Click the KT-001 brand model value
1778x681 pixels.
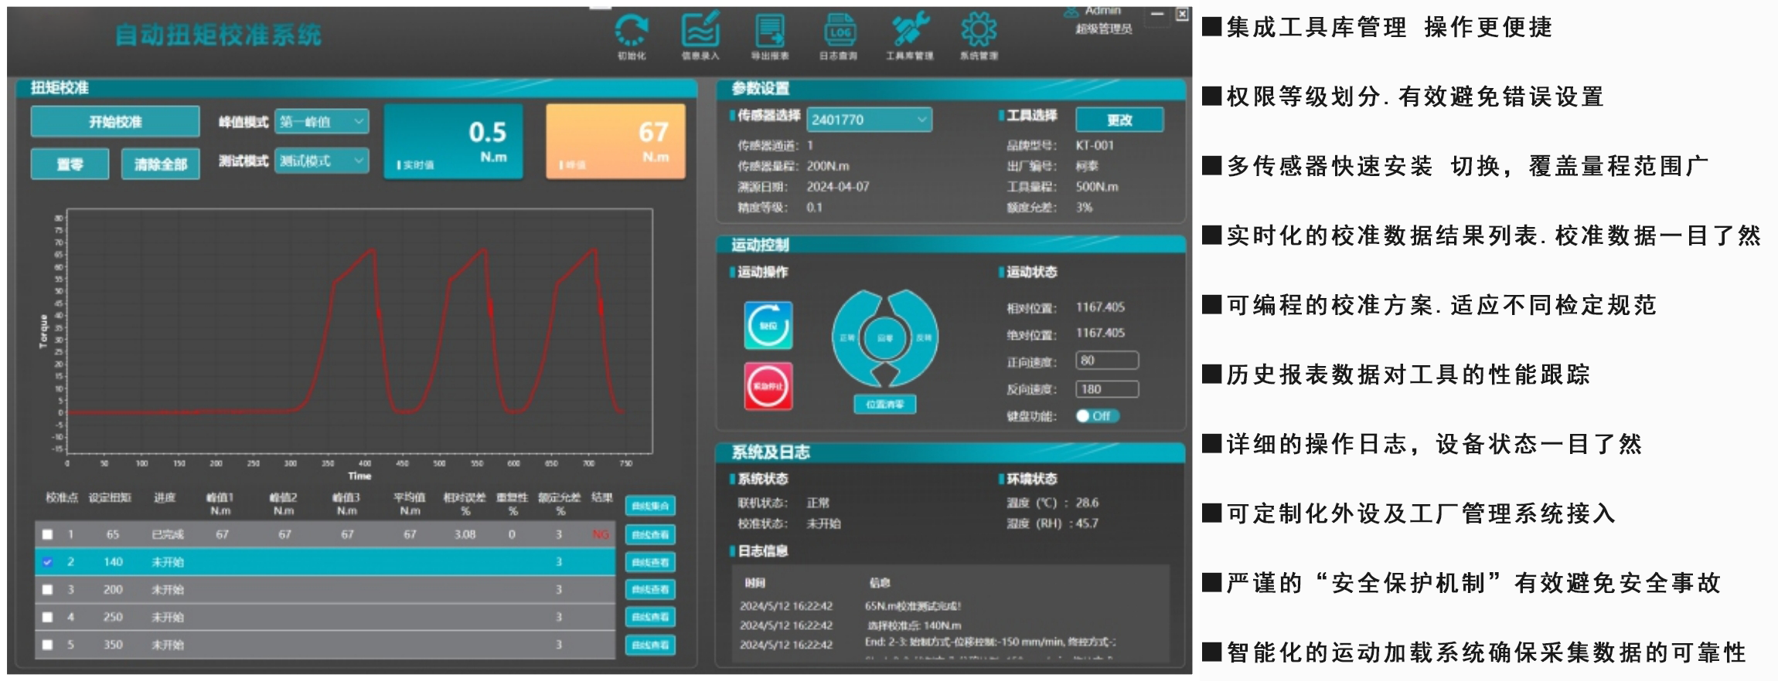coord(1095,145)
